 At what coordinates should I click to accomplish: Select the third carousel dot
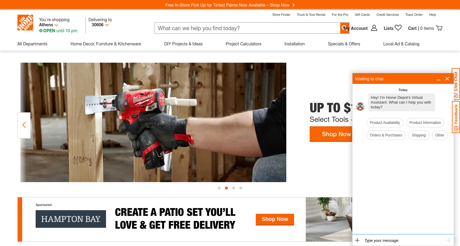(x=234, y=188)
